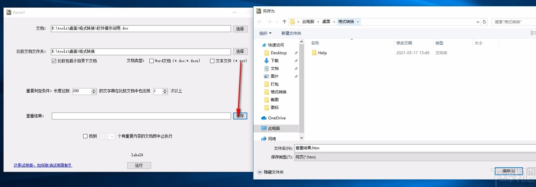Change view layout icon in dialog

(533, 33)
